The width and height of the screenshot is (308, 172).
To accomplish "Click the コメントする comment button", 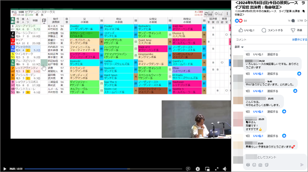I will pyautogui.click(x=272, y=30).
